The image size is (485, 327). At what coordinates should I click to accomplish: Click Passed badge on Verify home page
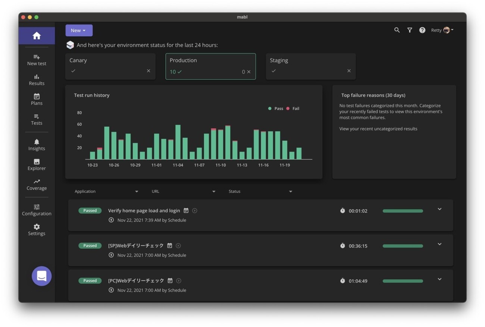click(90, 211)
